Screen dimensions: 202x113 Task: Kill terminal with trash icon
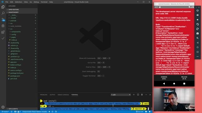(142, 95)
